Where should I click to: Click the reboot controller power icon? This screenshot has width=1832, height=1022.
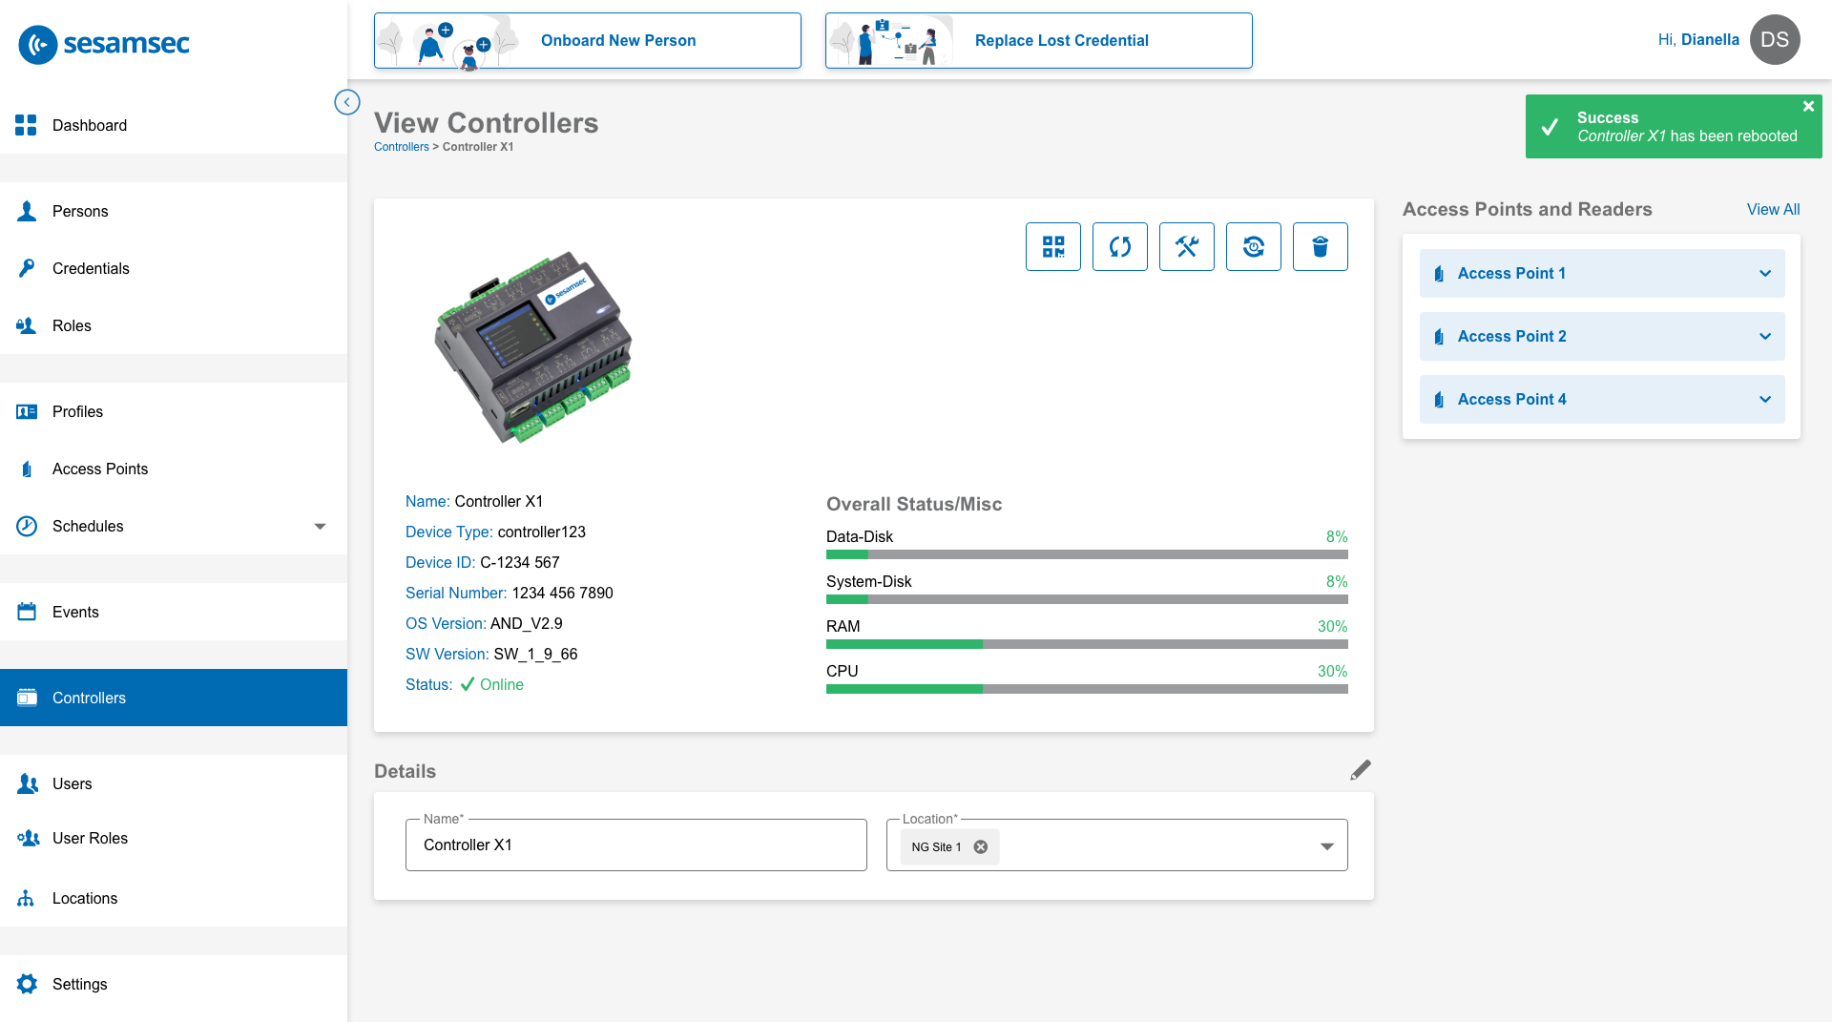tap(1254, 247)
